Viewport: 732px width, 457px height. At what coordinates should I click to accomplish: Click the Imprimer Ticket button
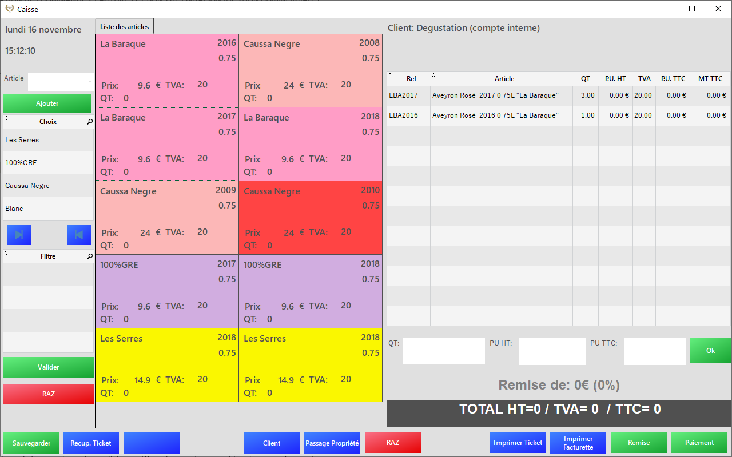click(x=518, y=443)
